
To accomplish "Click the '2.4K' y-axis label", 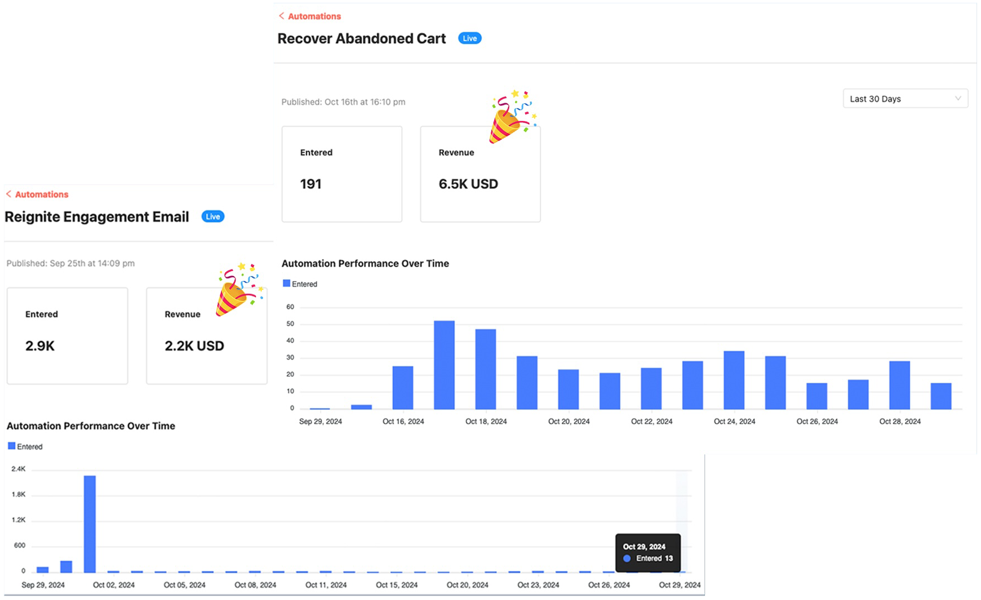I will [19, 469].
